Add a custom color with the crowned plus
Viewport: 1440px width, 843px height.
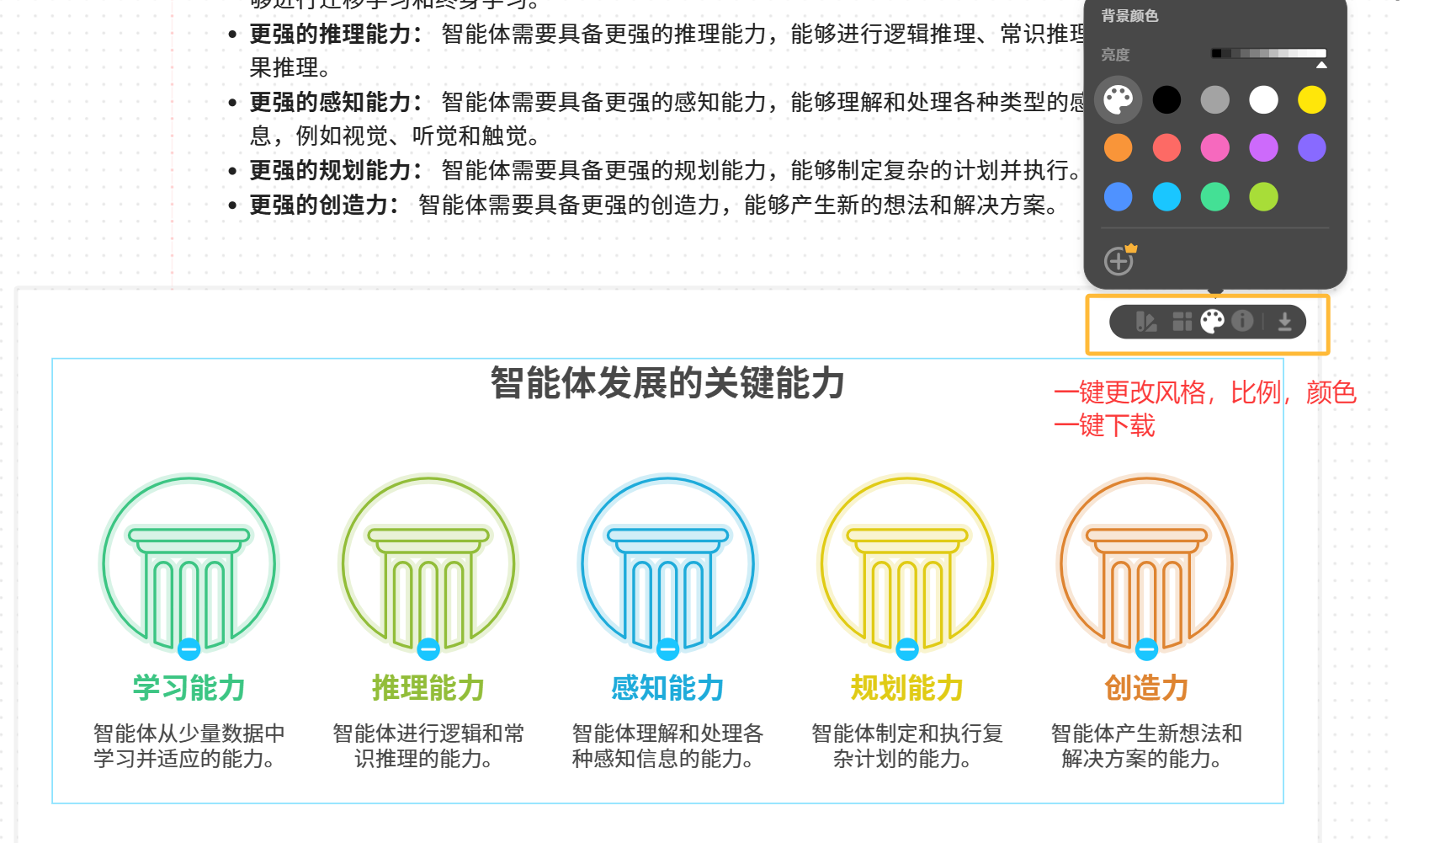pos(1119,261)
